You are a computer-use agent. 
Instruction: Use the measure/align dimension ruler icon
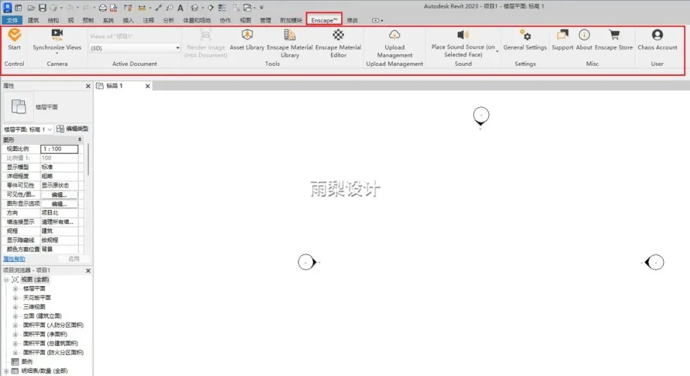tap(142, 8)
